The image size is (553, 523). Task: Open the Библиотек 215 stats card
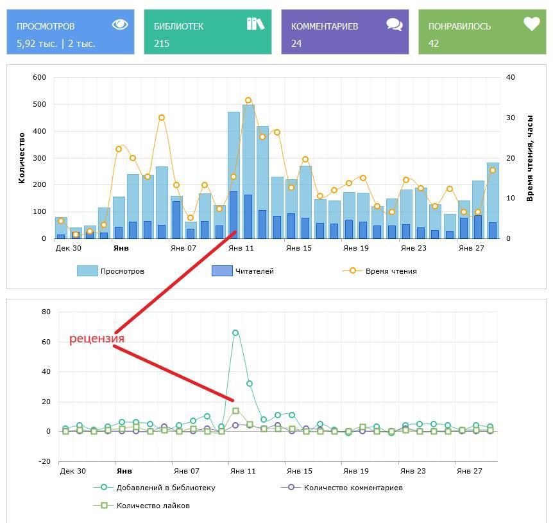coord(207,32)
